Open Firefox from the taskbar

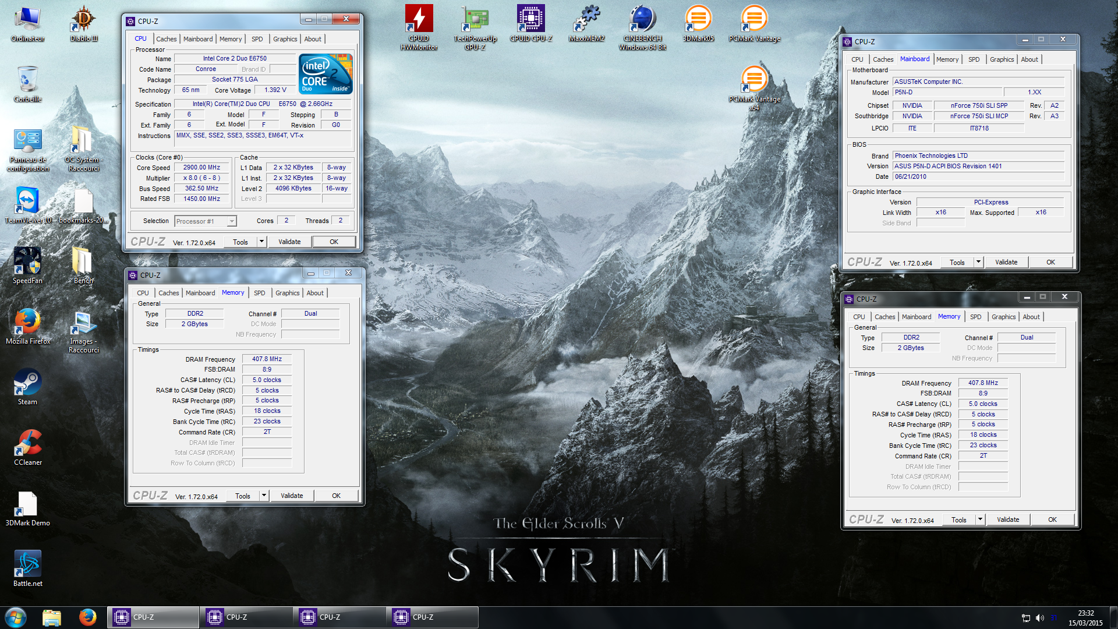pyautogui.click(x=87, y=617)
